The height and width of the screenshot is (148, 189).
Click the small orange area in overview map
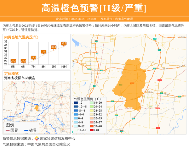[37, 107]
